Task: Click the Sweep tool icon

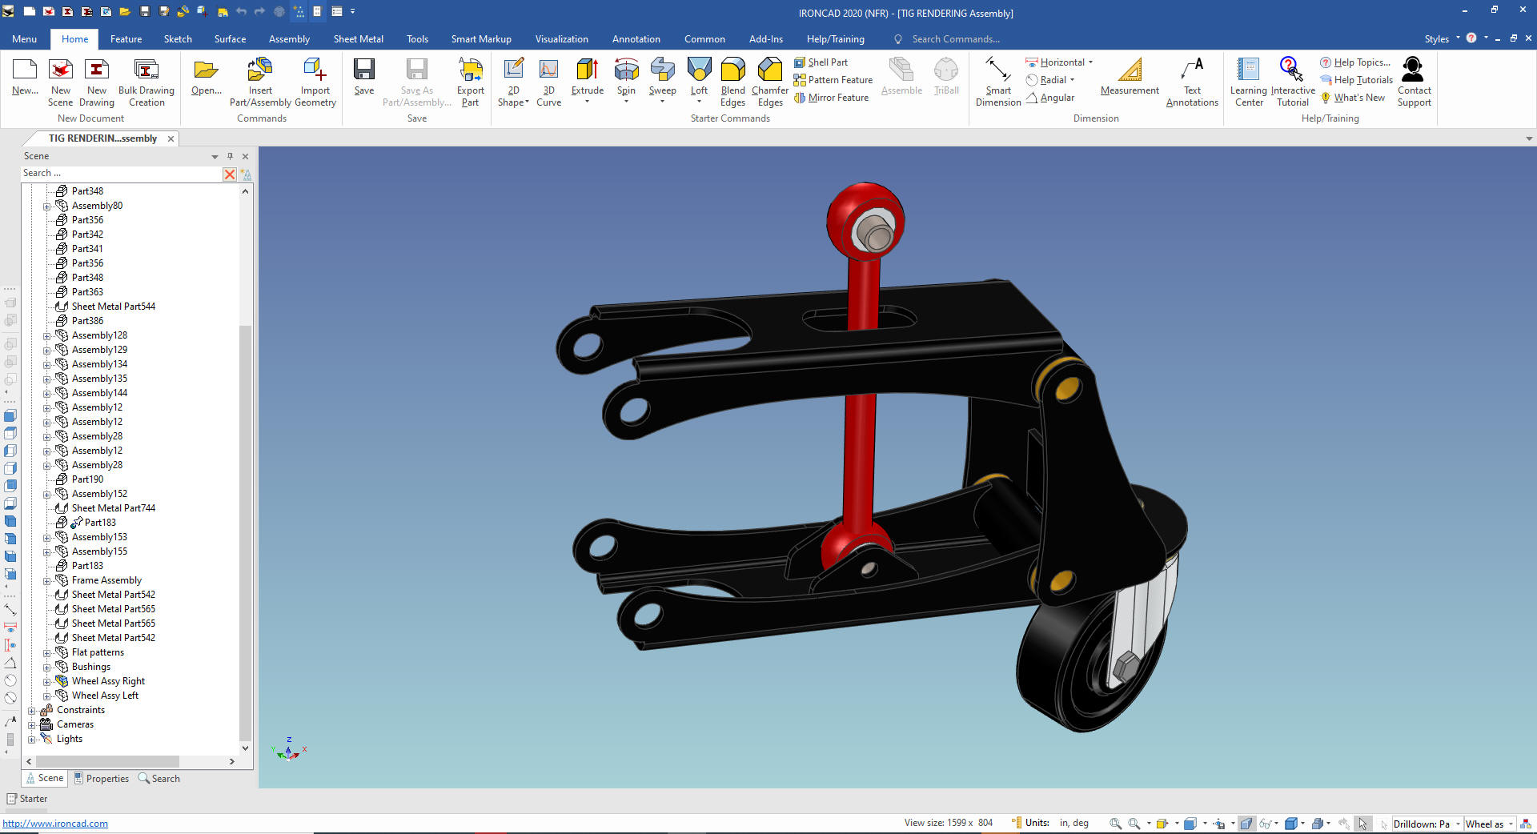Action: 662,70
